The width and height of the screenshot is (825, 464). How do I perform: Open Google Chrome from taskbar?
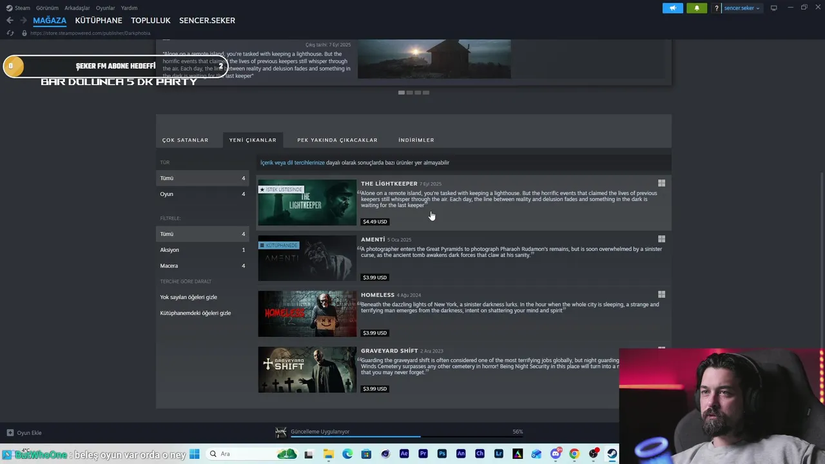click(x=574, y=454)
